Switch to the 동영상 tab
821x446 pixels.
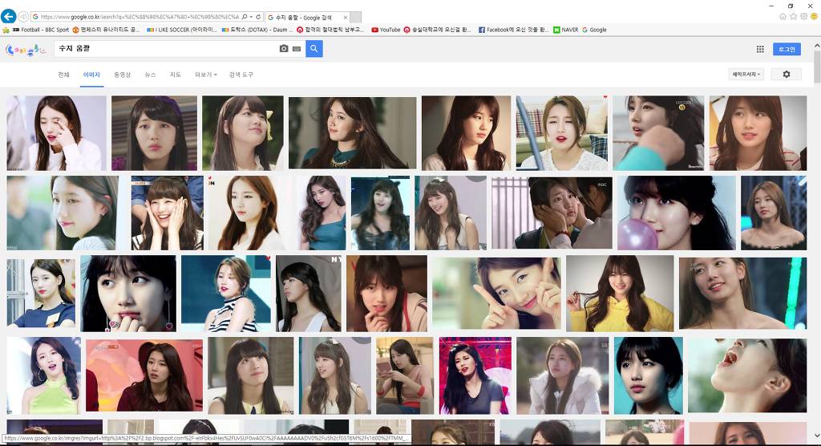[122, 75]
